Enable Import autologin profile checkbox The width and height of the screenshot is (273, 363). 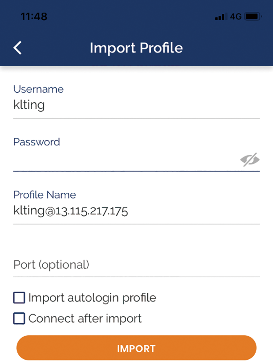click(19, 297)
